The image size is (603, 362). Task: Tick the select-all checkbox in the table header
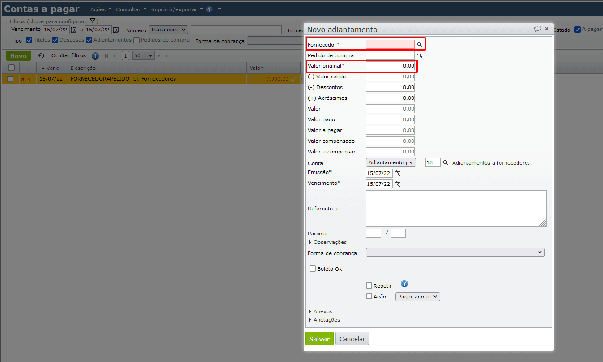12,68
